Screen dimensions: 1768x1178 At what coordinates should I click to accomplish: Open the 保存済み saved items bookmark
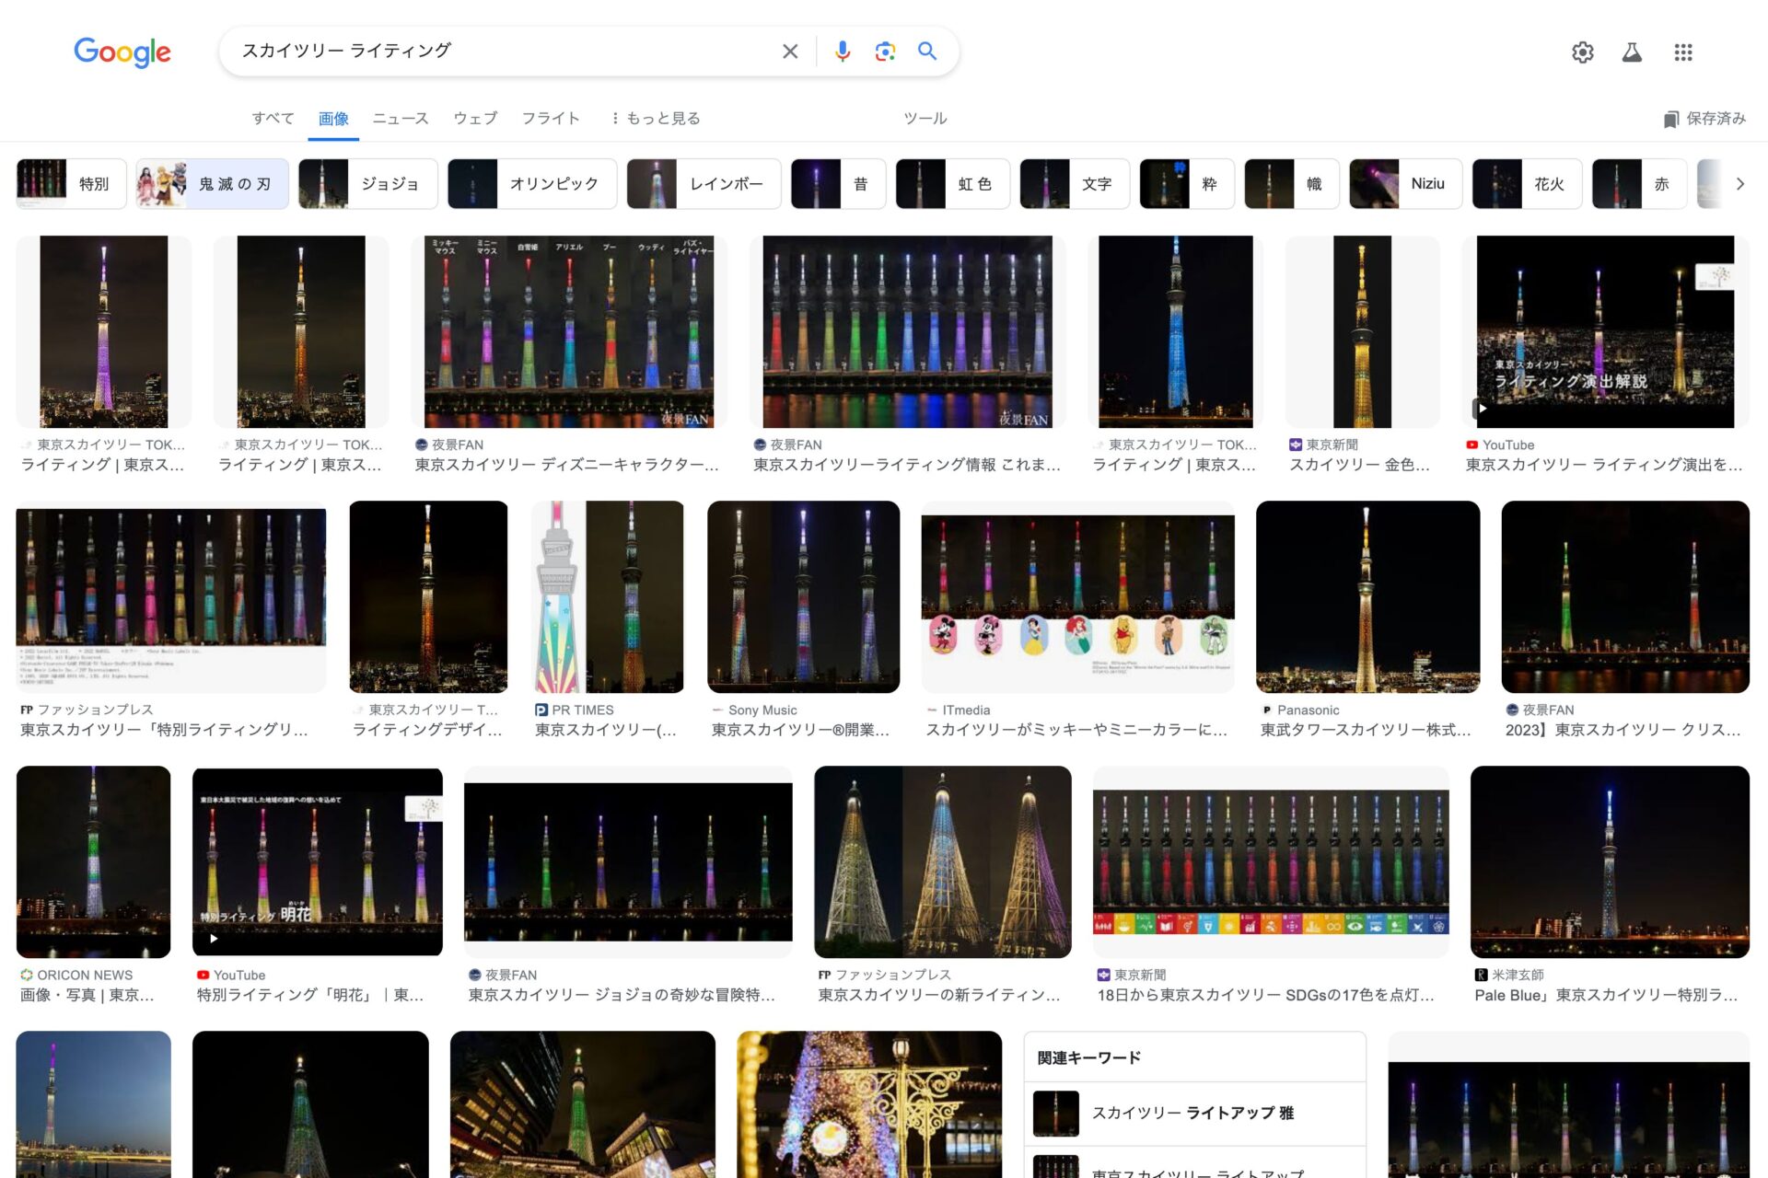[1704, 119]
